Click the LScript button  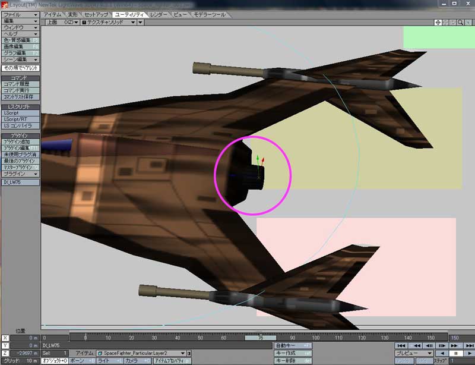21,112
